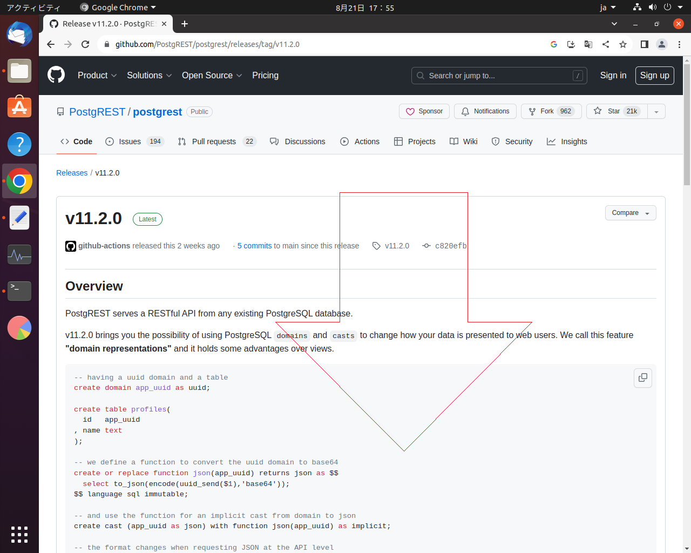
Task: Click the page vertical scrollbar
Action: pos(687,124)
